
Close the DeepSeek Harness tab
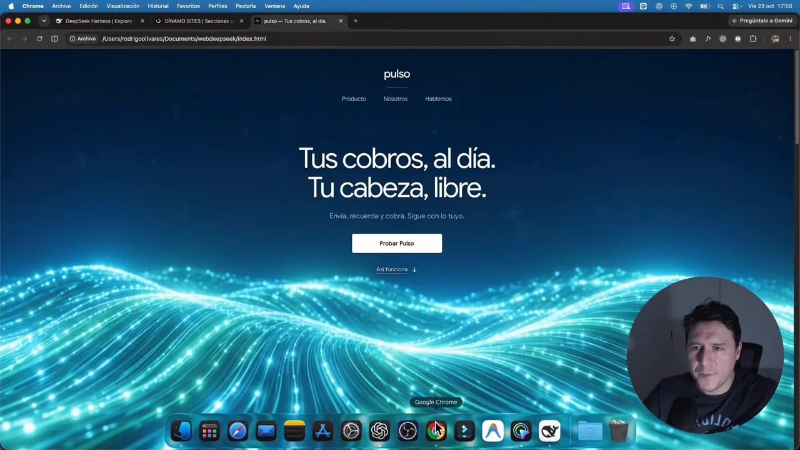coord(142,21)
